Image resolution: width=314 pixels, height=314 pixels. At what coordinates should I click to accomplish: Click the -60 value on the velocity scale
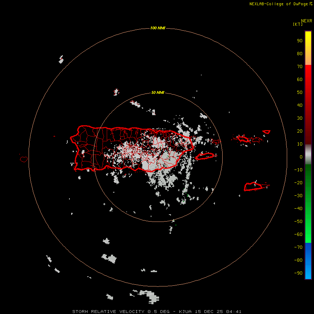coord(298,234)
